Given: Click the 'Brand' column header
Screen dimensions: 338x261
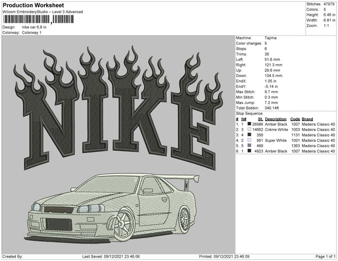Looking at the screenshot, I should [307, 119].
